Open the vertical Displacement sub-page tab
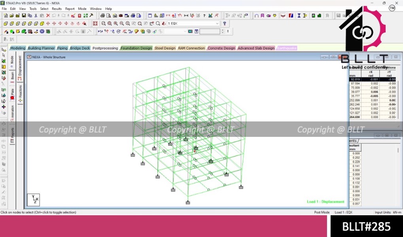Screen dimensions: 403x237 point(20,68)
